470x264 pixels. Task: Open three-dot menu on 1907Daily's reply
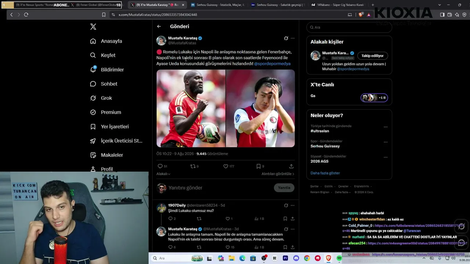click(x=293, y=205)
